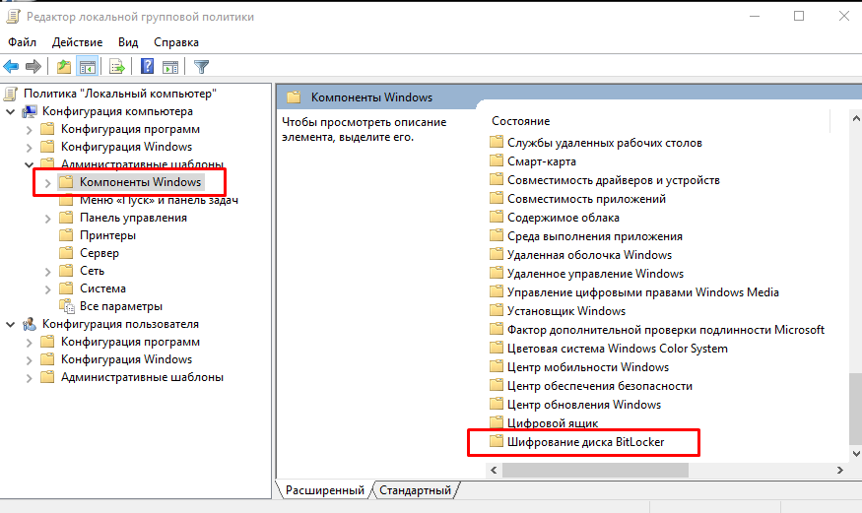
Task: Collapse the Конфигурация компьютера node
Action: click(x=10, y=111)
